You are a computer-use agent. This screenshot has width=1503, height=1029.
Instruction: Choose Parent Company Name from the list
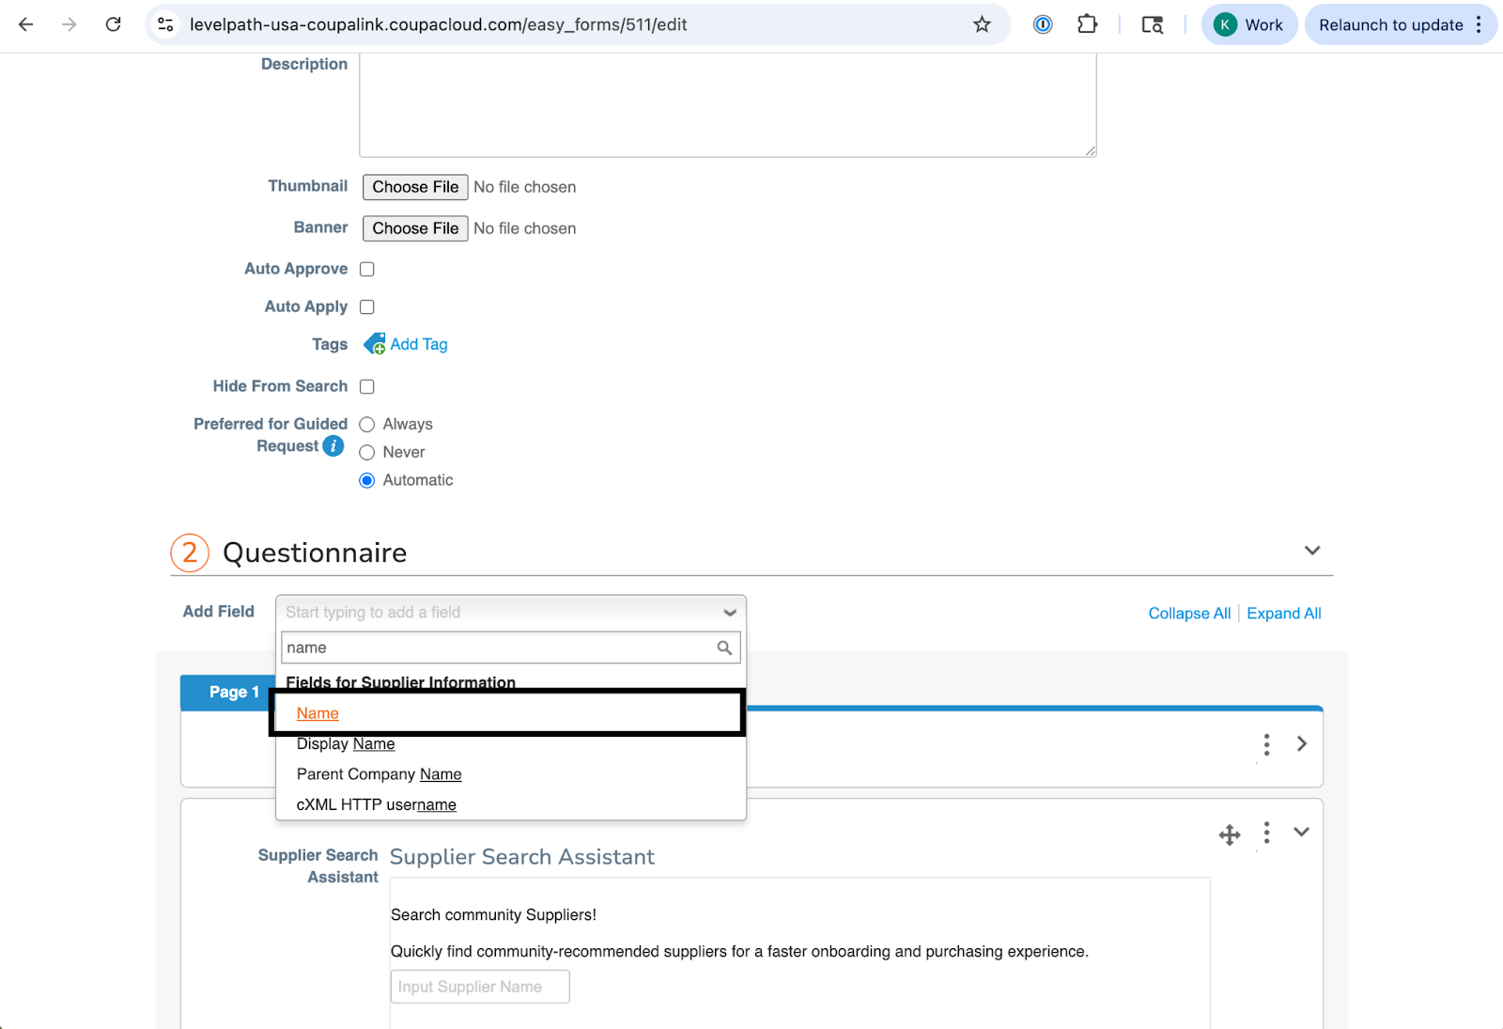point(379,774)
